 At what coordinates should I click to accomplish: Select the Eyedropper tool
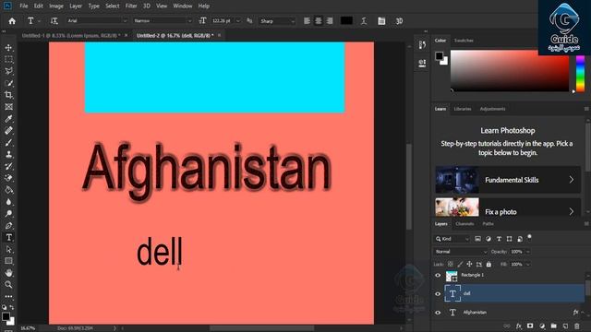point(8,119)
